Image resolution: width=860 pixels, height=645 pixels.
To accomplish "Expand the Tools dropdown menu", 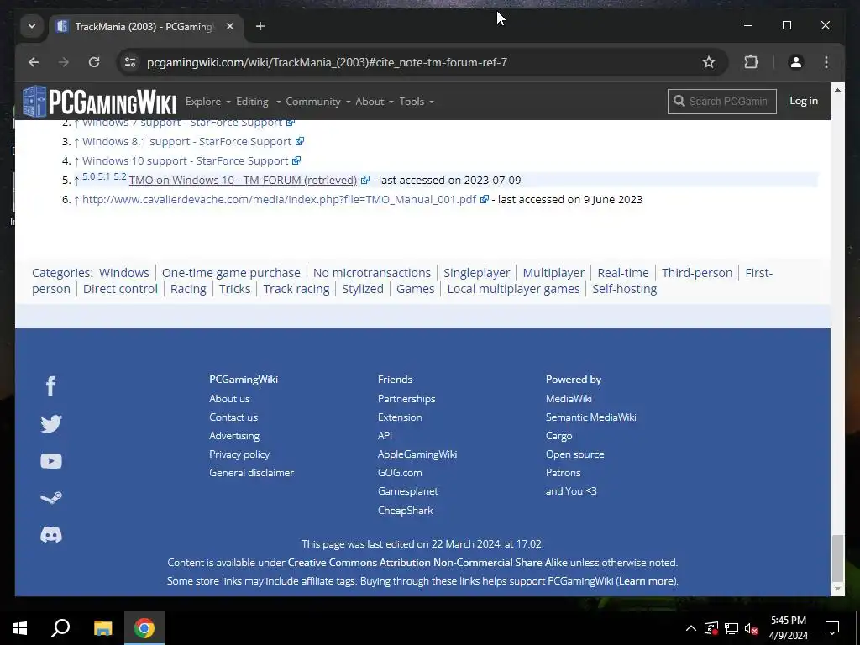I will pyautogui.click(x=417, y=102).
